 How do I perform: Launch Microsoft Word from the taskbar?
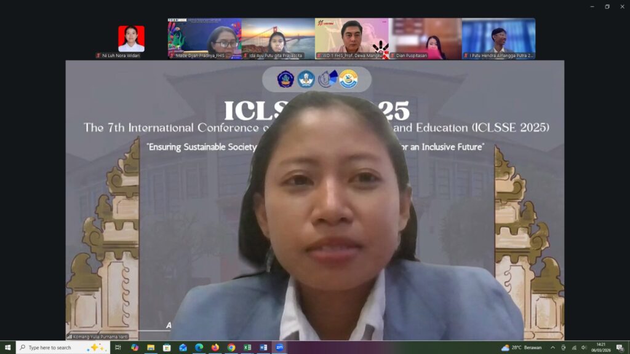point(263,347)
